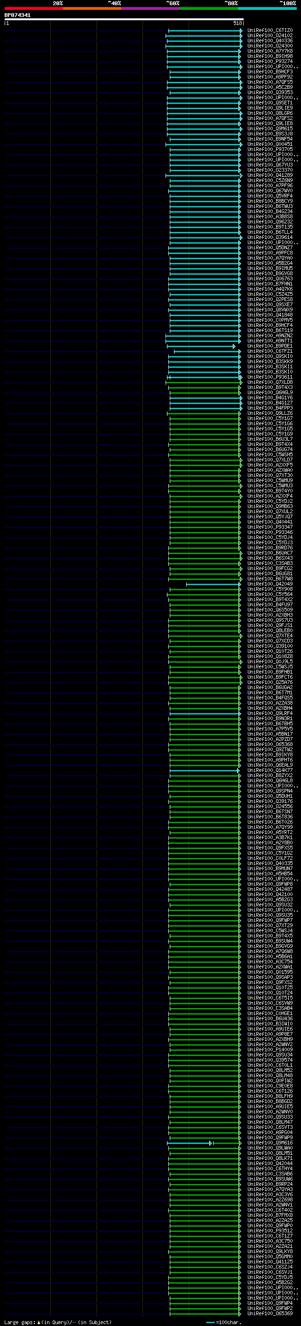Screen dimensions: 301x1326
Task: Click hit label UniRef100_Q8LGR6
Action: 269,113
